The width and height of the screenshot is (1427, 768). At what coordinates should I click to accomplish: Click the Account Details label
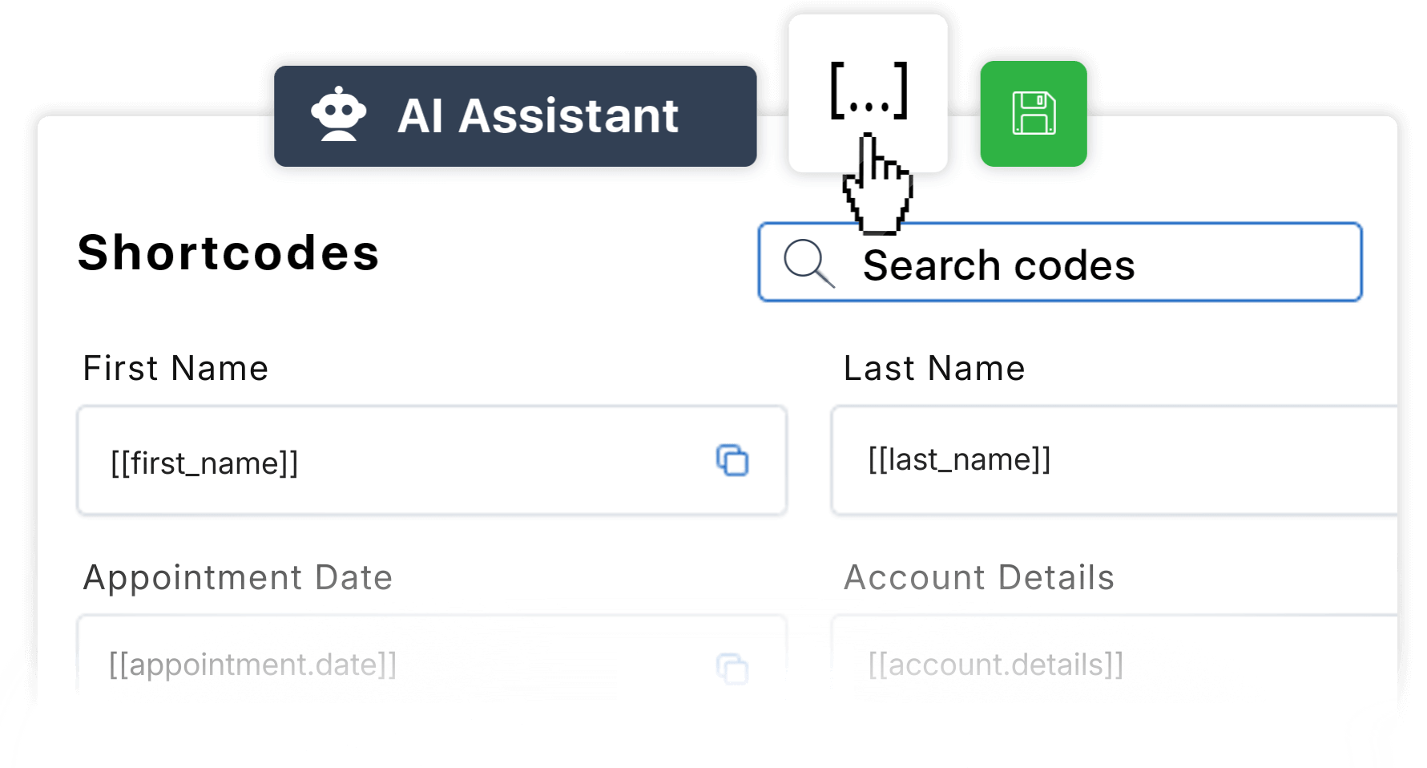click(979, 578)
